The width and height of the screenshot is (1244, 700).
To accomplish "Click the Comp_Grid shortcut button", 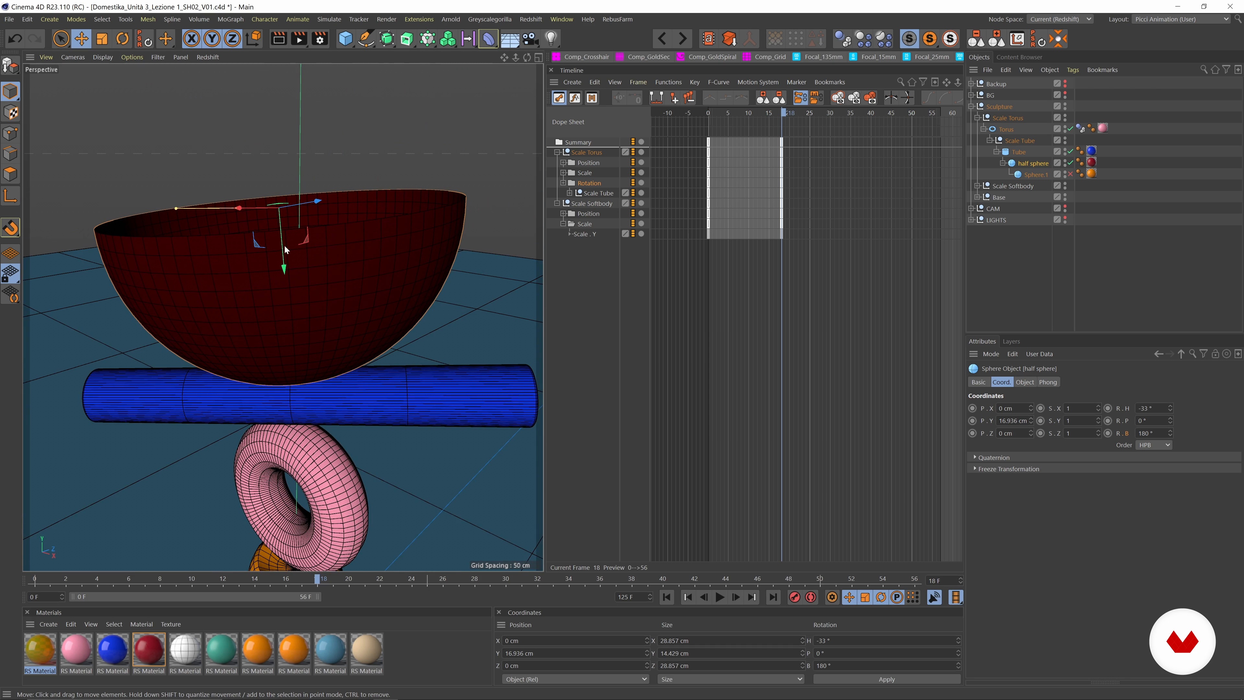I will pyautogui.click(x=765, y=57).
